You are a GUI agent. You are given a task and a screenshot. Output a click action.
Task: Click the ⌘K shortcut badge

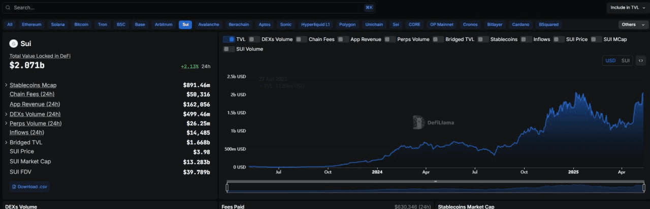[x=369, y=8]
